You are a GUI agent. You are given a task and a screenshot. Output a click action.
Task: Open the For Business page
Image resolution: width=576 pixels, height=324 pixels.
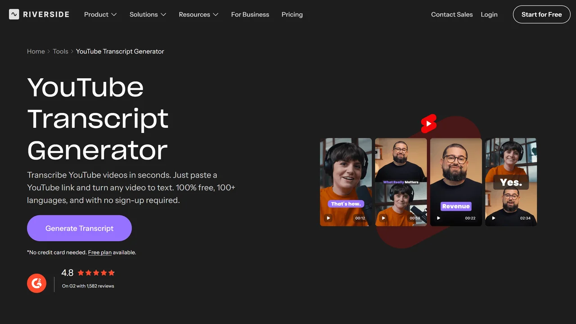click(x=250, y=14)
